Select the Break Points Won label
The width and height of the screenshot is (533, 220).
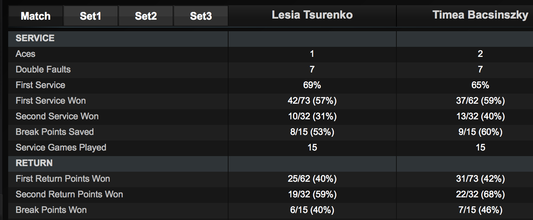click(x=51, y=210)
